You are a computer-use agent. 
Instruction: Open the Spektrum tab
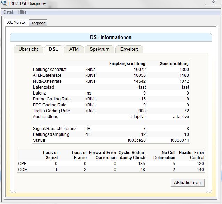100,49
